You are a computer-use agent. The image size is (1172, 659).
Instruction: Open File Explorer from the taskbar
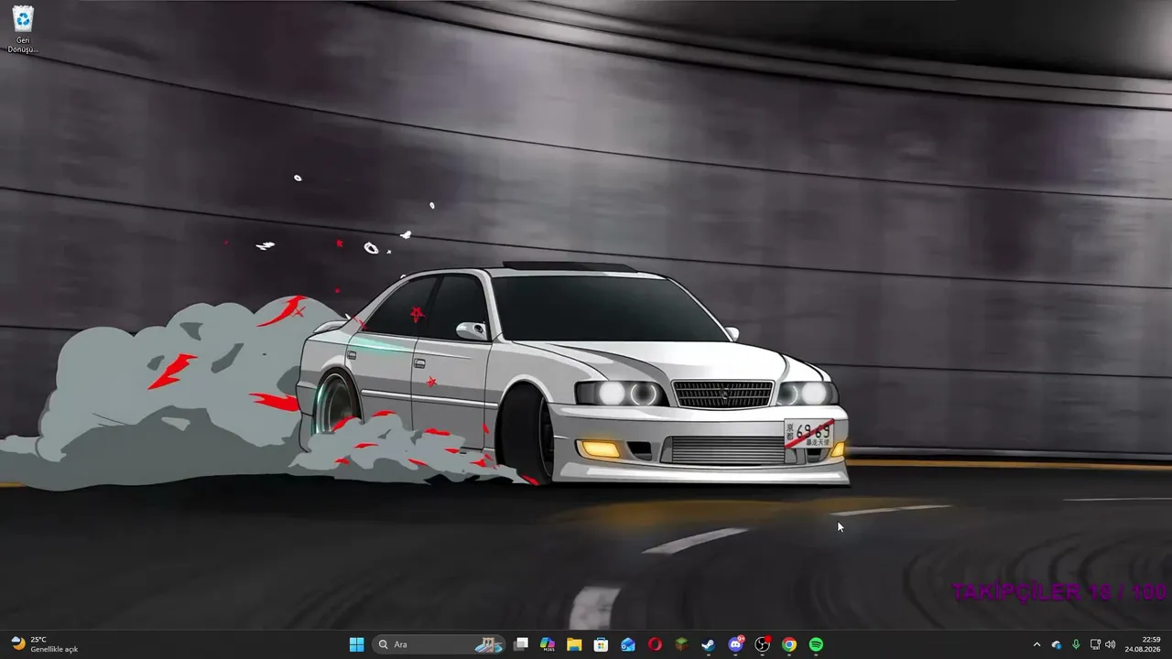tap(574, 644)
